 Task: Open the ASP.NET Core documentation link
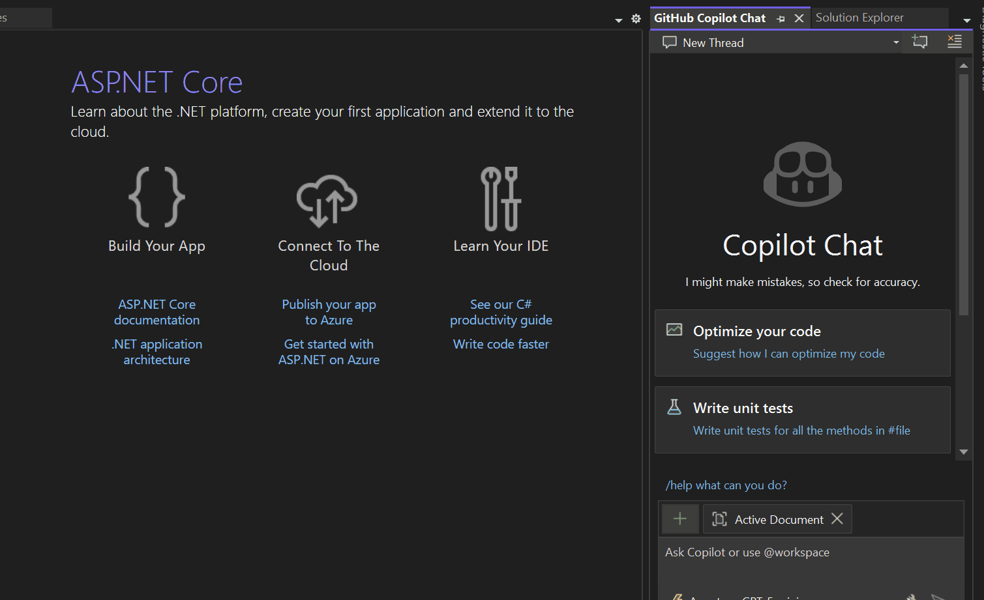(157, 312)
